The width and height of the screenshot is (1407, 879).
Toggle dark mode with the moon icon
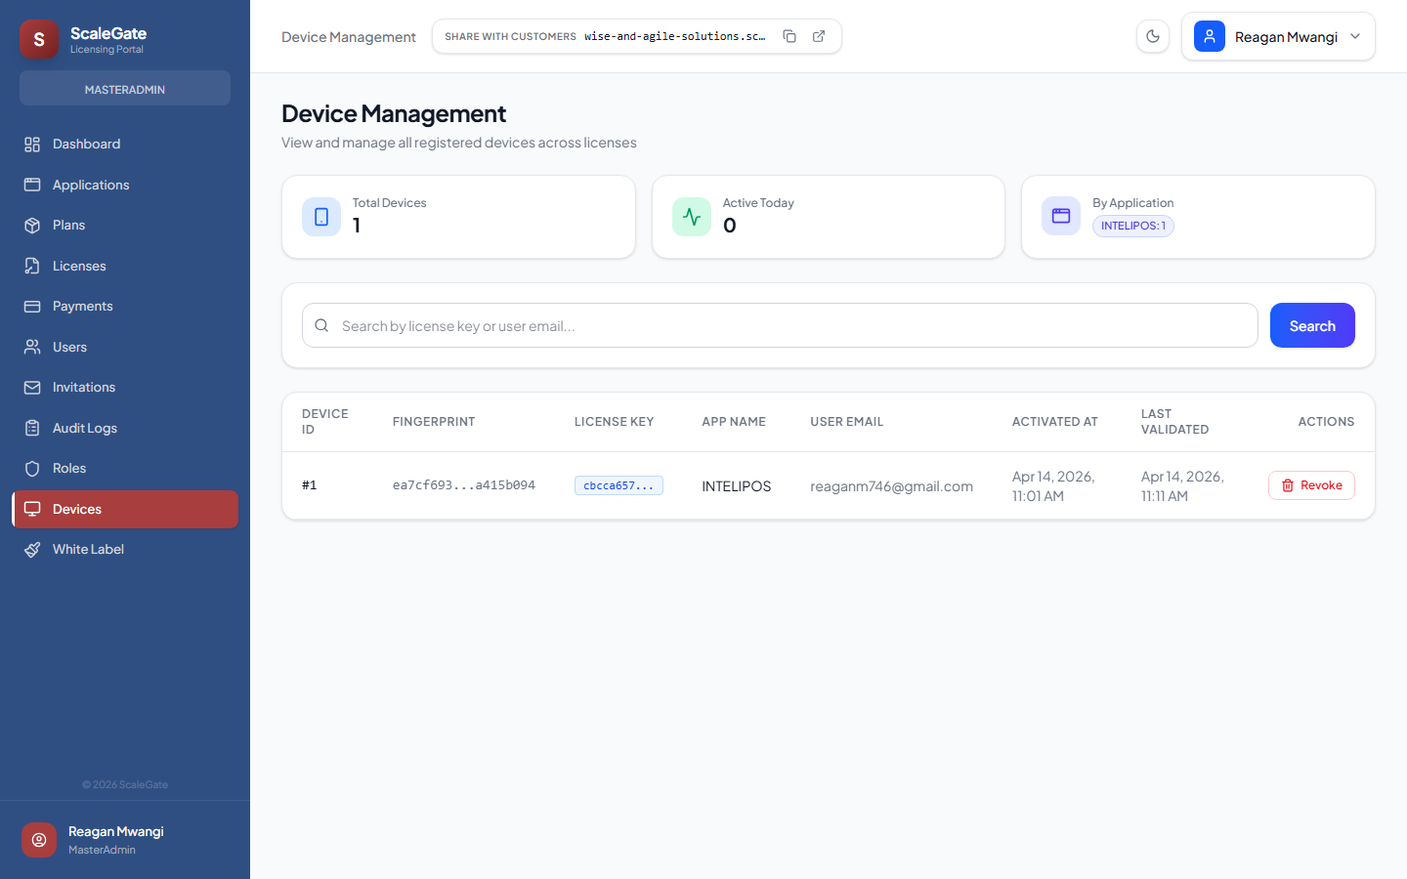pos(1152,35)
